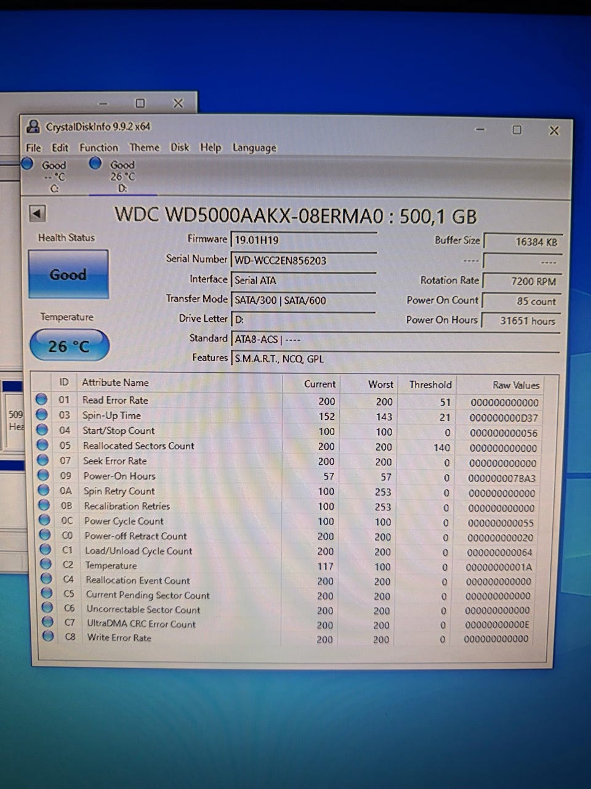This screenshot has height=789, width=591.
Task: Click status icon for Spin Retry Count
Action: [x=44, y=490]
